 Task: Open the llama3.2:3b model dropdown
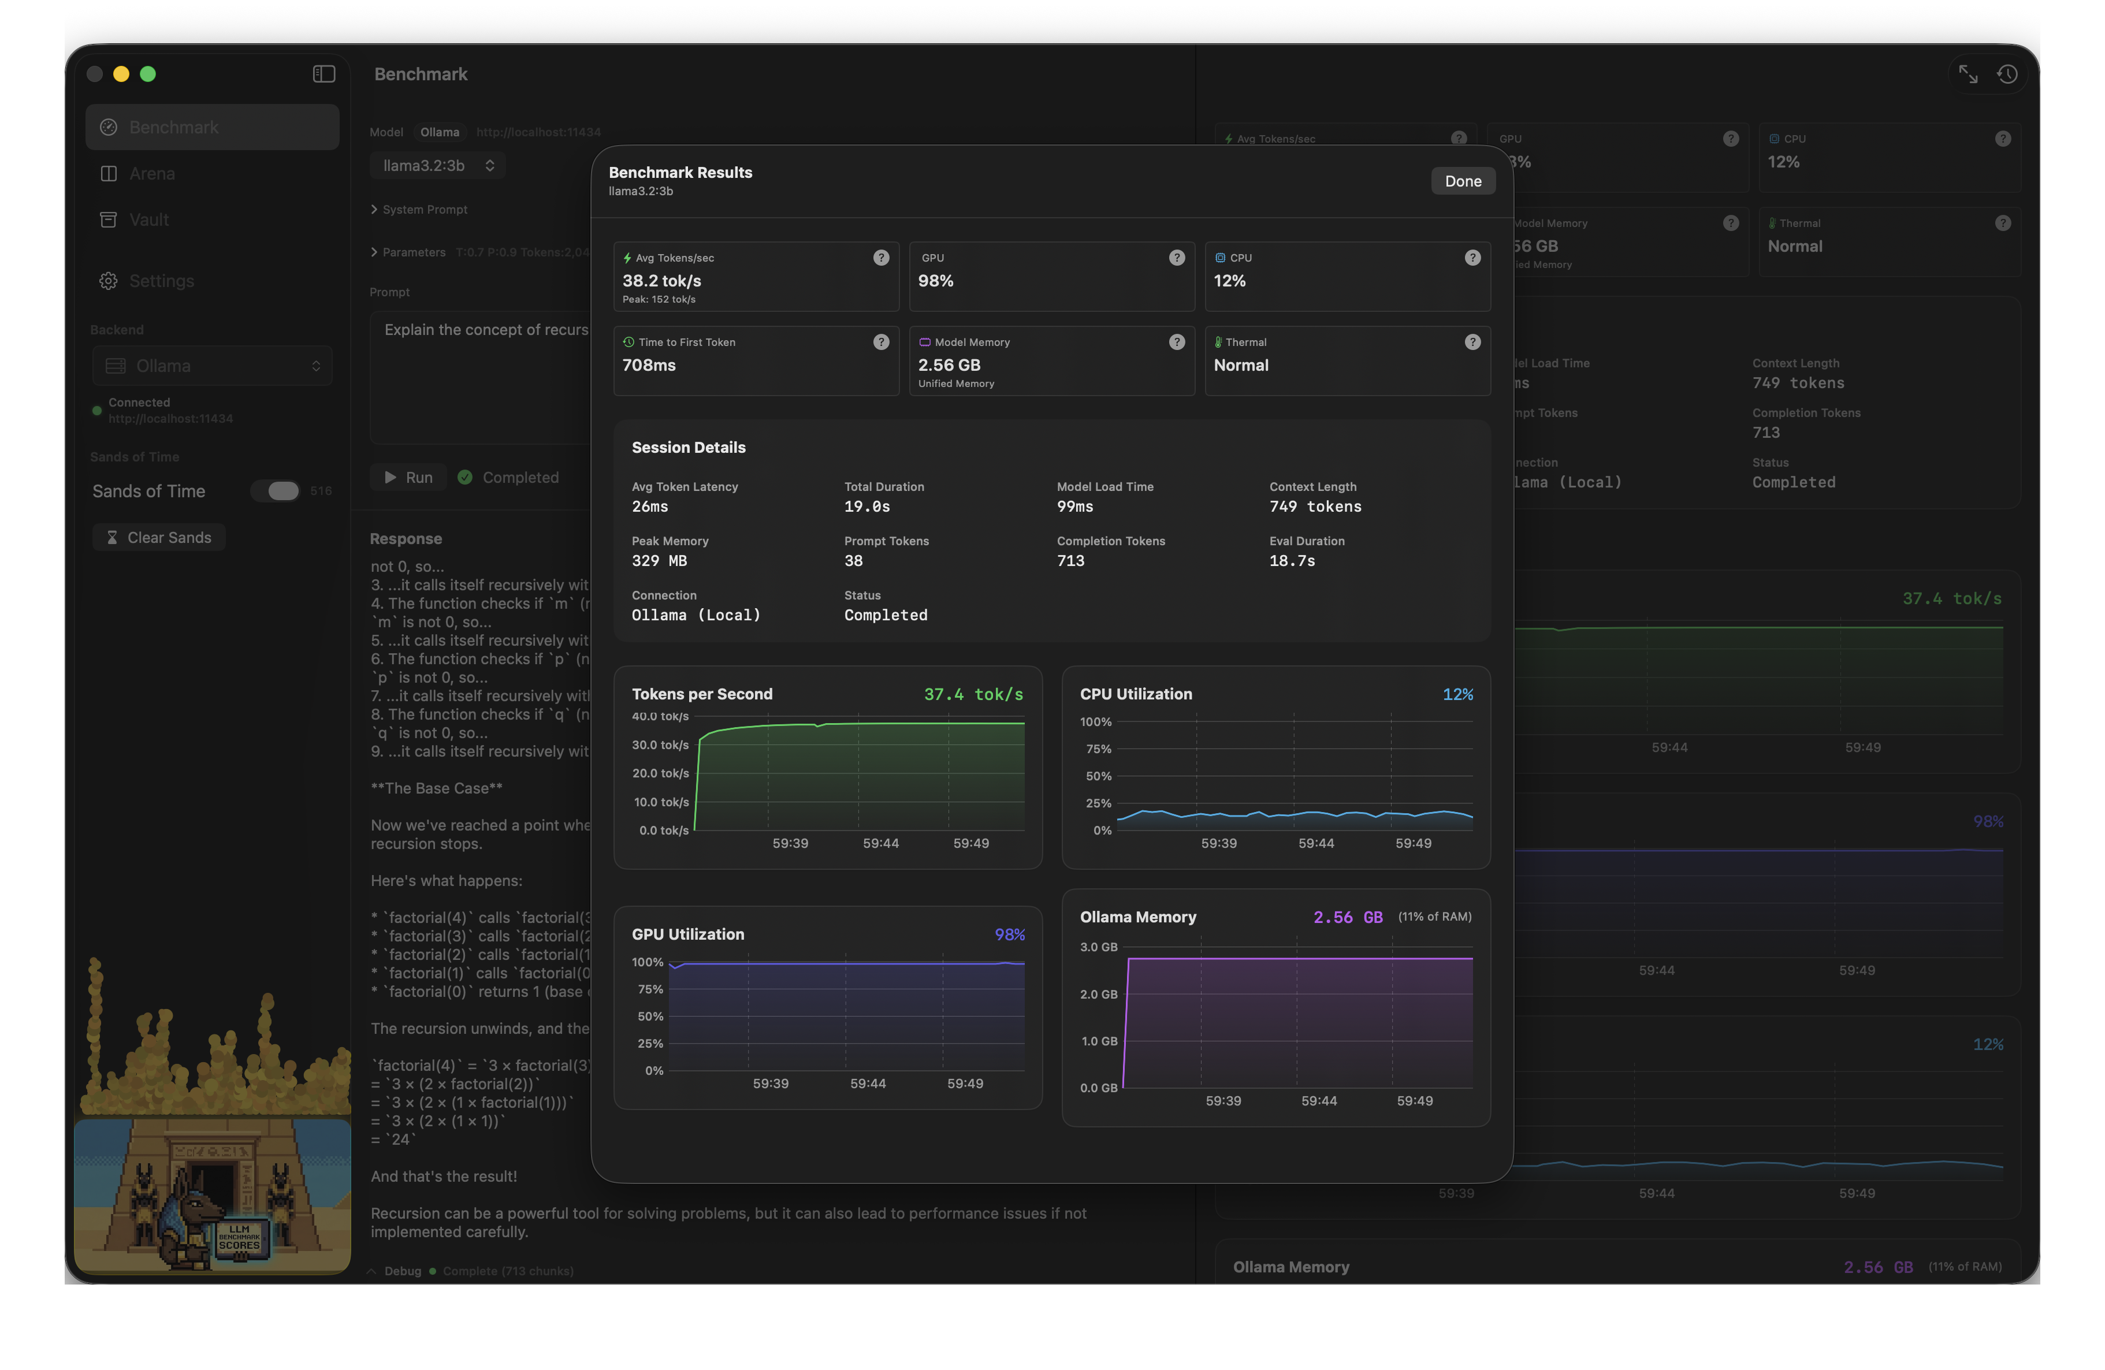[437, 165]
